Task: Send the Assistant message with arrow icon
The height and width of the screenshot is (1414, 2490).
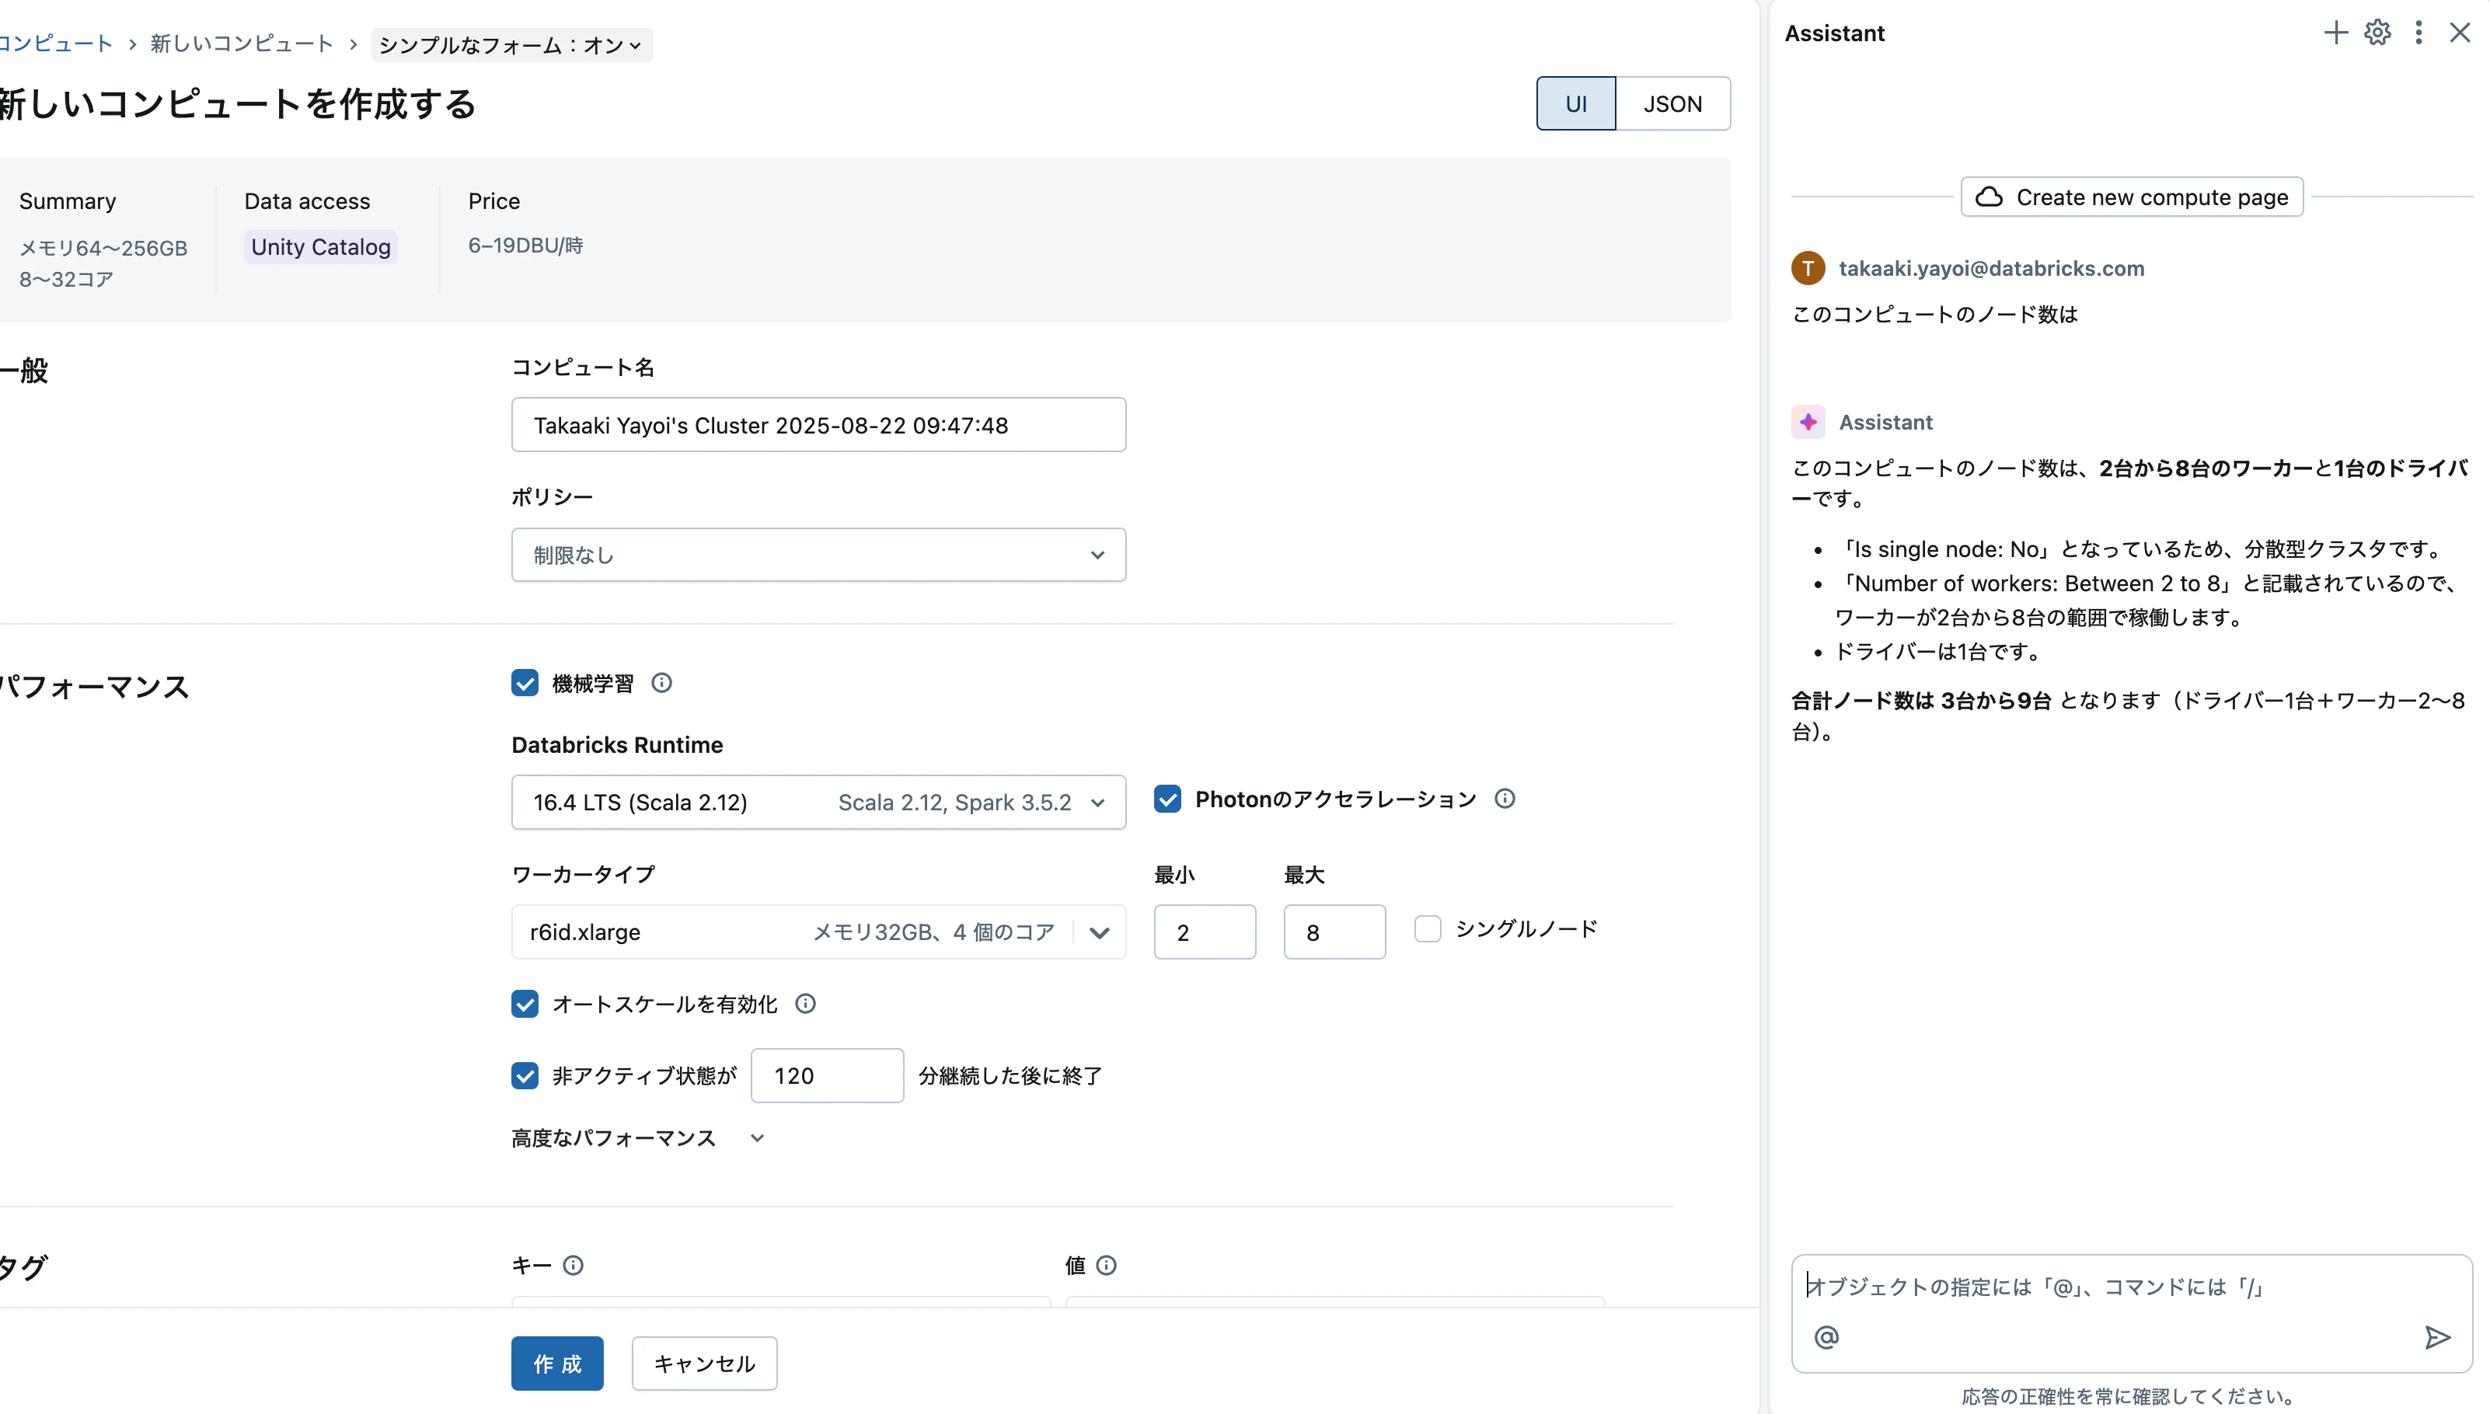Action: click(2438, 1337)
